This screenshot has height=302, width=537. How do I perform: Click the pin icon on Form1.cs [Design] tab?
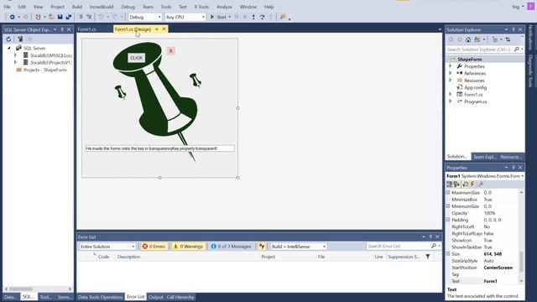pyautogui.click(x=157, y=29)
